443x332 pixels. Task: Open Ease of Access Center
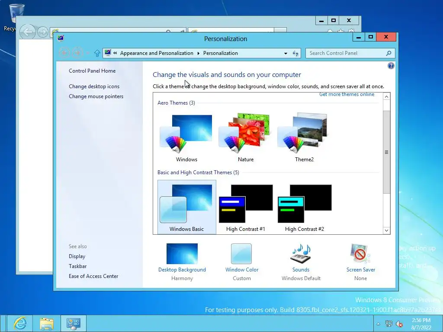click(93, 276)
